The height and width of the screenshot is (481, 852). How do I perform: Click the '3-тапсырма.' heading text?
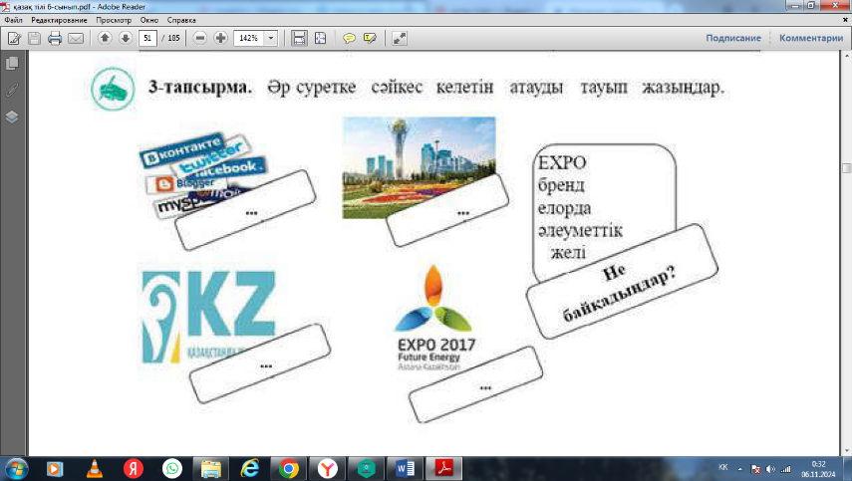click(x=200, y=87)
